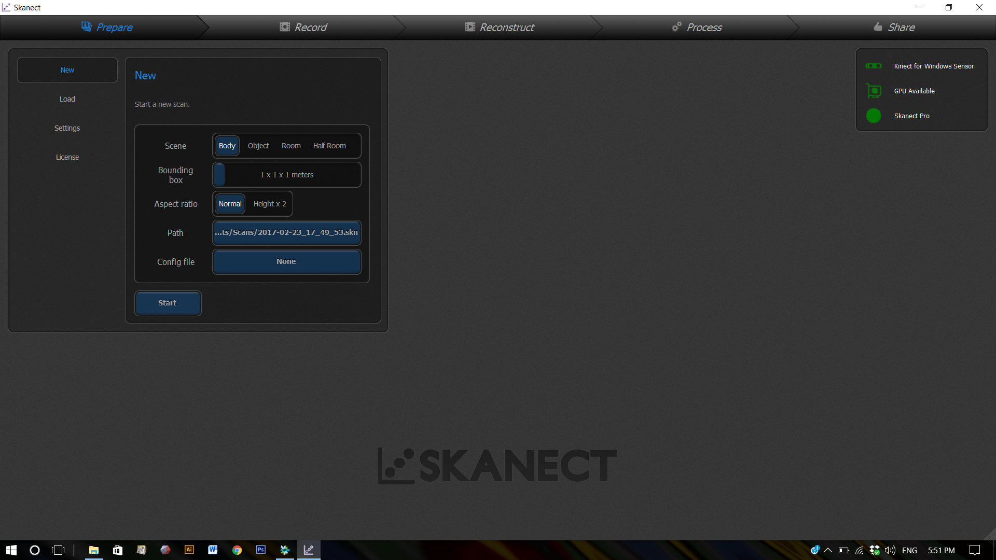Image resolution: width=996 pixels, height=560 pixels.
Task: Open Microsoft Word from the taskbar
Action: click(x=213, y=550)
